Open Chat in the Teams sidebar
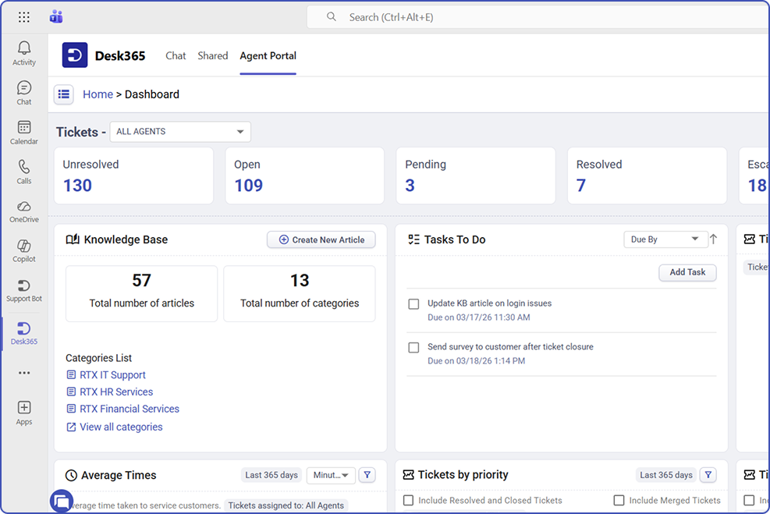Screen dimensions: 770x514 24,93
